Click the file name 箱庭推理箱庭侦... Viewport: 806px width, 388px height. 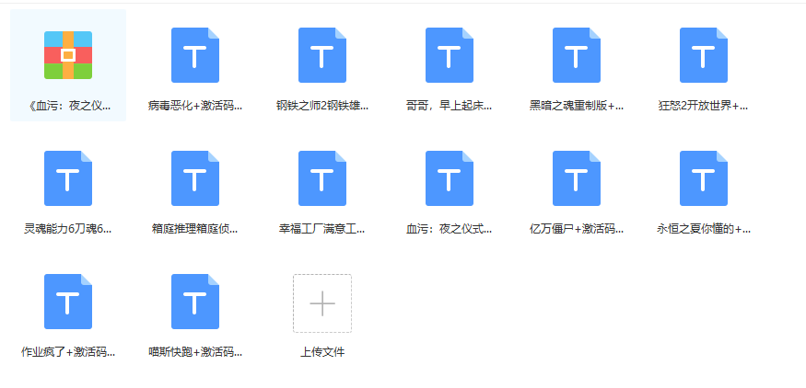[x=195, y=229]
